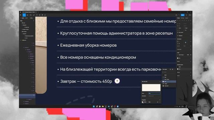Switch to the Inspect tab
Image resolution: width=214 pixels, height=120 pixels.
click(x=187, y=18)
